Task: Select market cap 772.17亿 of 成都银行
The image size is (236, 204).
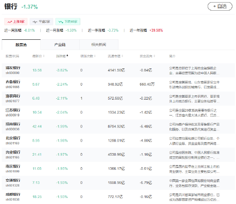Action: click(115, 197)
